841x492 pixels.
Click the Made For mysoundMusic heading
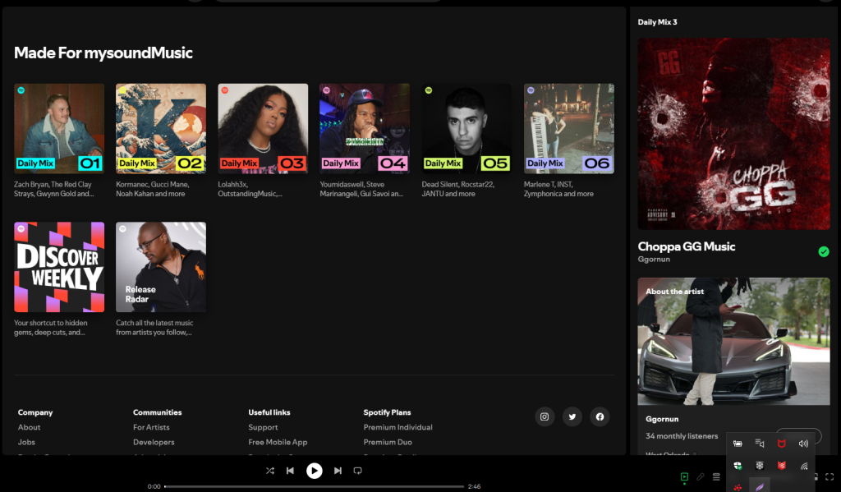coord(103,53)
